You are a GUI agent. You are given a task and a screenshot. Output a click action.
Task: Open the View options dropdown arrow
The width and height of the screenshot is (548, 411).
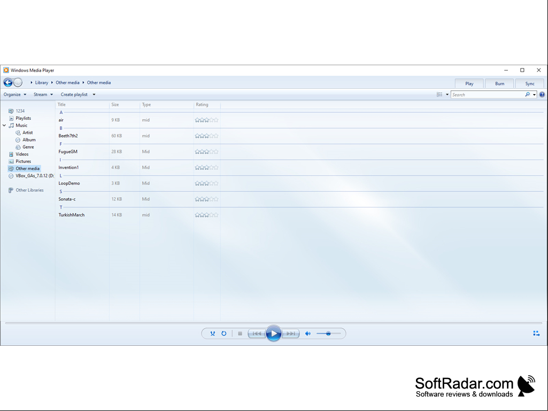(x=447, y=95)
